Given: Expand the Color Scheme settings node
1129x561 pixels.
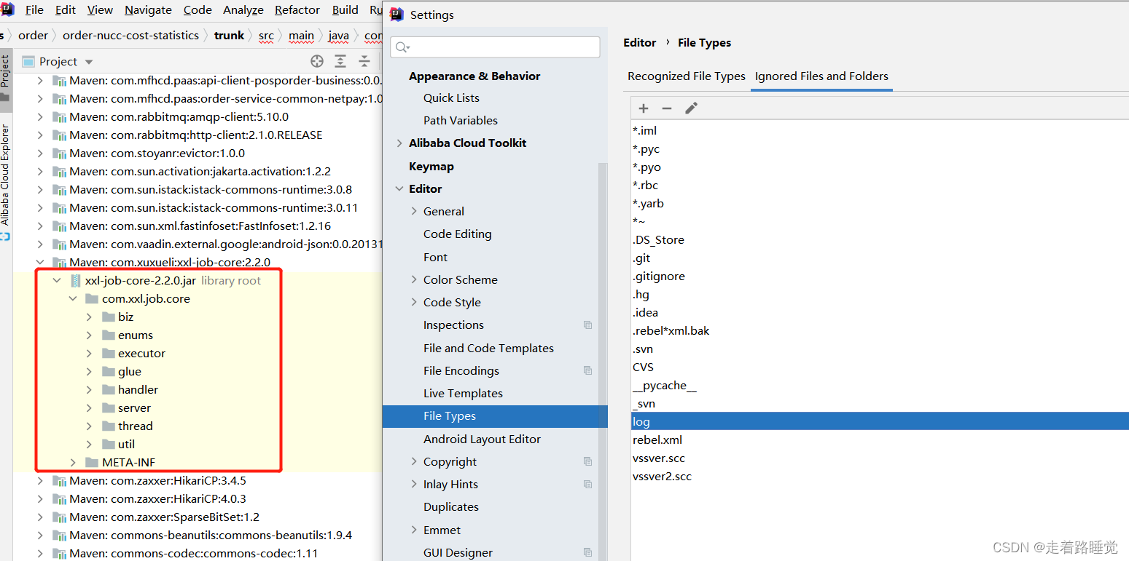Looking at the screenshot, I should [x=414, y=280].
